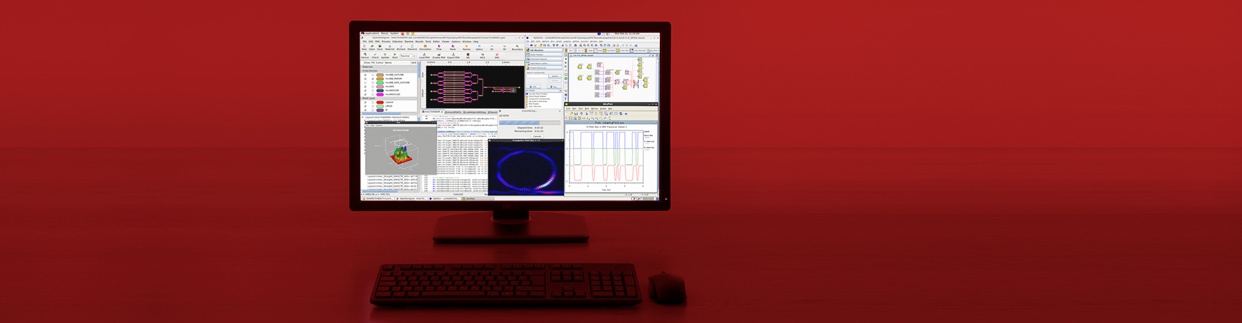The width and height of the screenshot is (1242, 323).
Task: Toggle Show checkbox for mcsWG layer
Action: [365, 87]
